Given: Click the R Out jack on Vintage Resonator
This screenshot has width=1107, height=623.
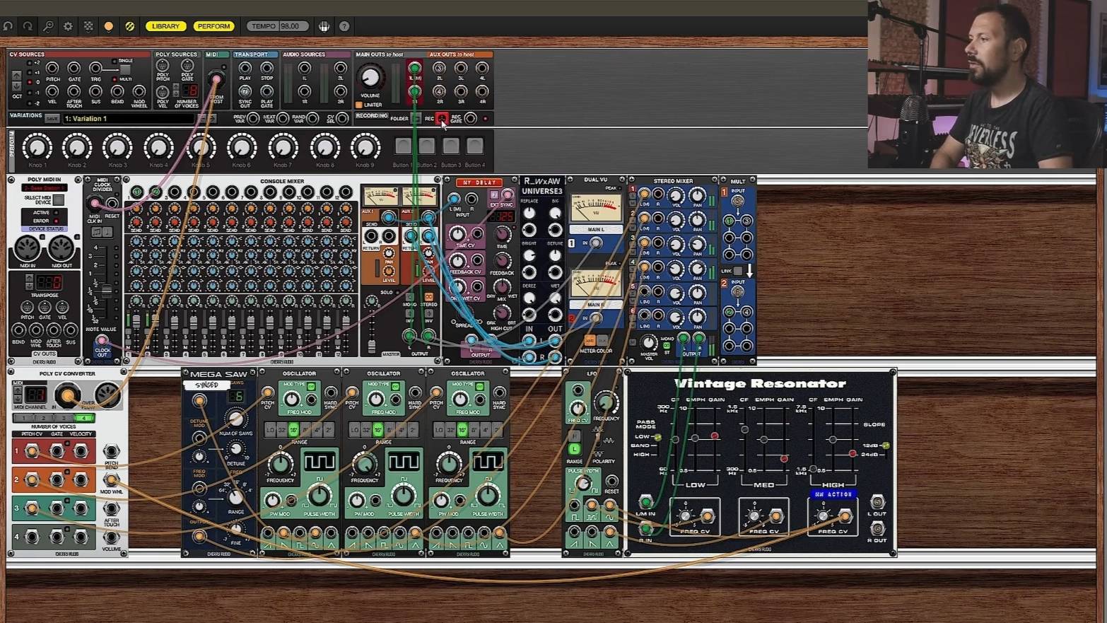Looking at the screenshot, I should click(x=877, y=528).
